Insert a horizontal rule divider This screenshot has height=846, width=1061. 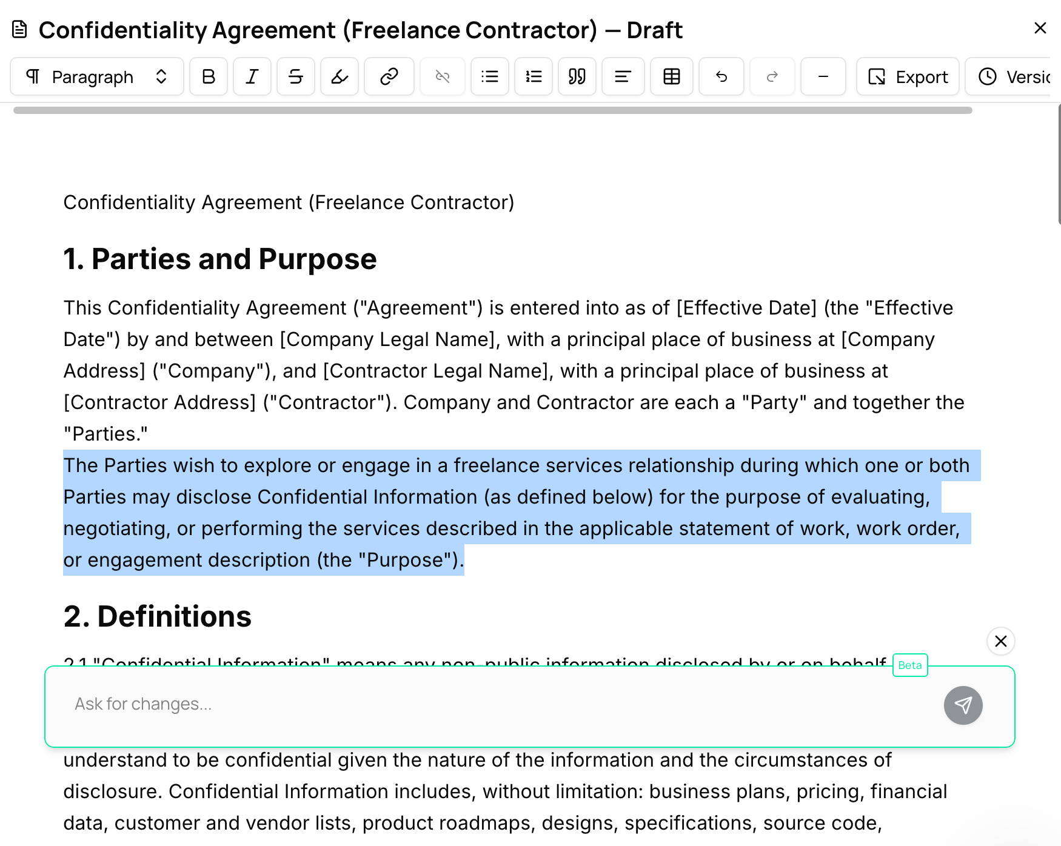point(823,77)
